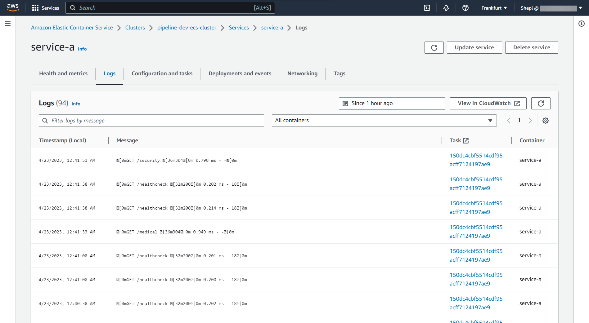Open service-a breadcrumb link
Screen dimensions: 589x323
[272, 28]
